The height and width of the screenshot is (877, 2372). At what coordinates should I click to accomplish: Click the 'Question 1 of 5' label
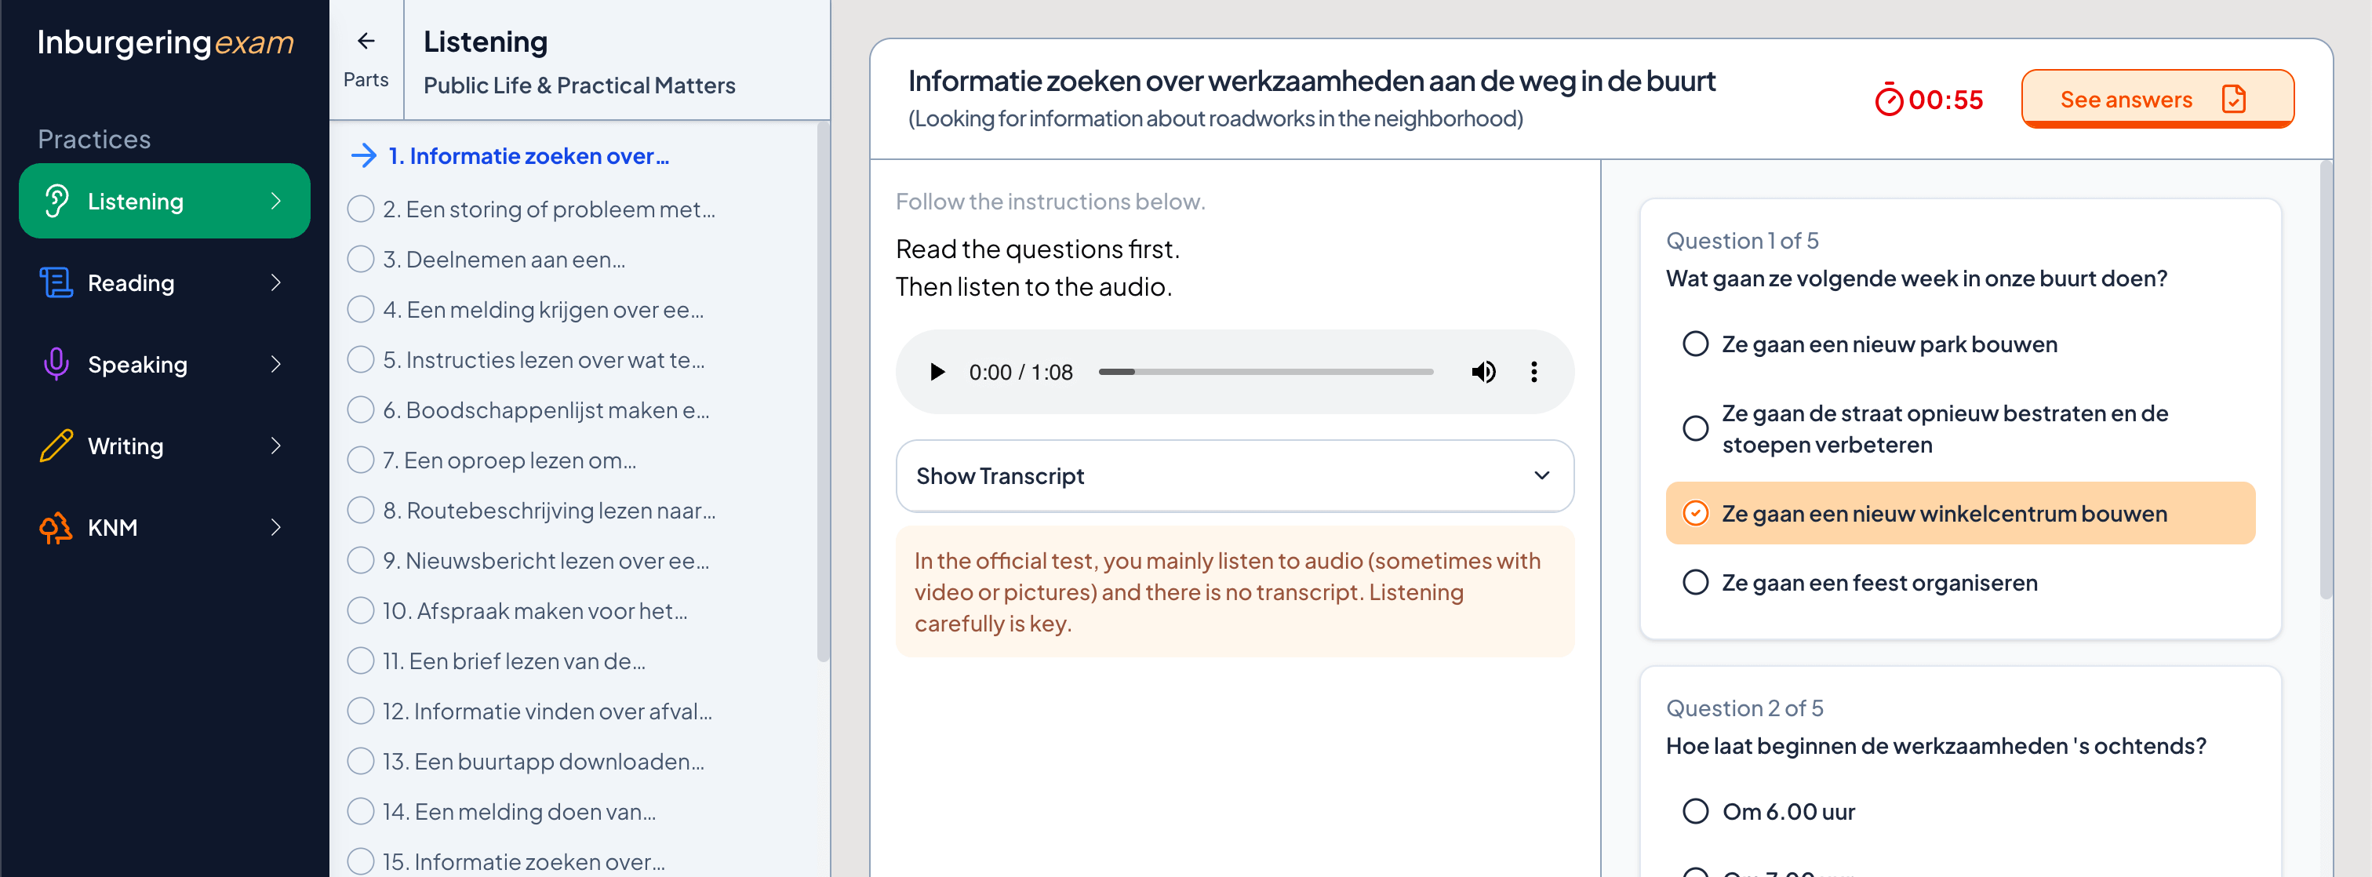click(x=1741, y=241)
